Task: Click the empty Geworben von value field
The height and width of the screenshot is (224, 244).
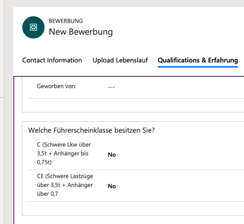Action: point(174,87)
